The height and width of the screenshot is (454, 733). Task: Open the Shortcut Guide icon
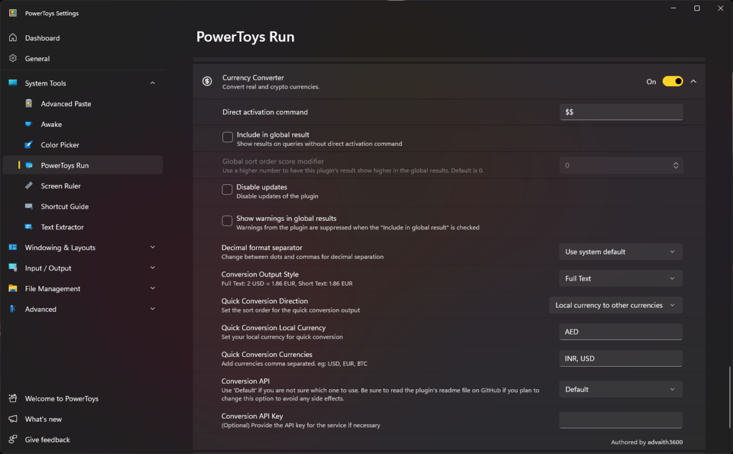pos(29,206)
